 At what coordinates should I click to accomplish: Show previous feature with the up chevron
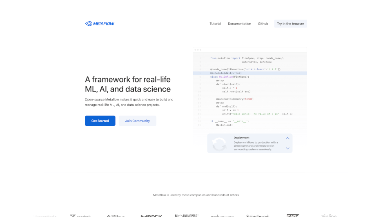pos(287,139)
